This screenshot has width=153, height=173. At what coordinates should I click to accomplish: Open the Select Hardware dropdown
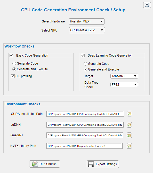87,21
